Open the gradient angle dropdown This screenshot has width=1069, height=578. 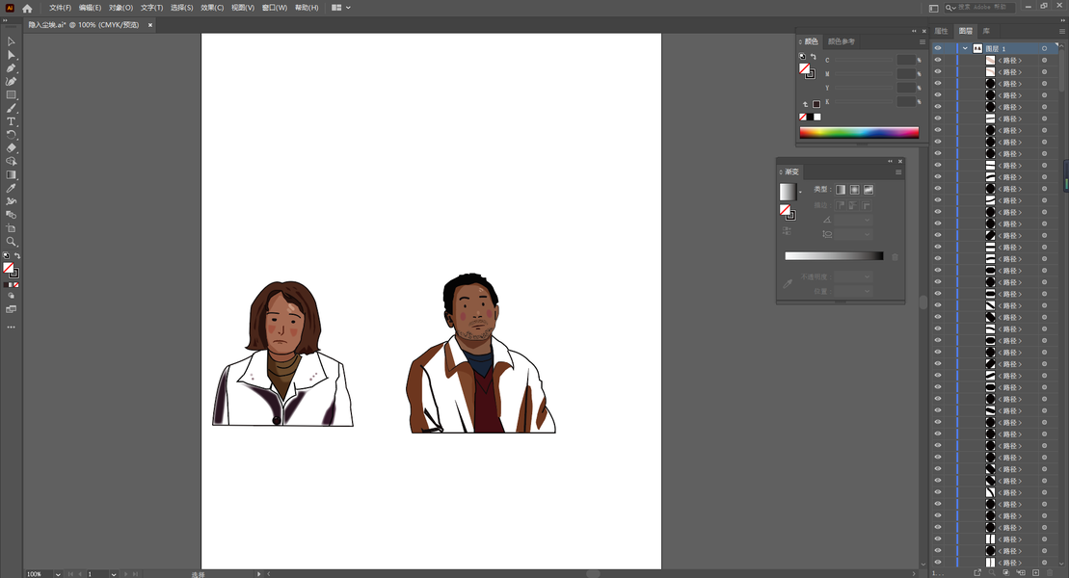(x=868, y=221)
